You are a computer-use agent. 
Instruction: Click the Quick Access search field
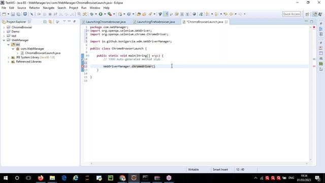[x=291, y=14]
